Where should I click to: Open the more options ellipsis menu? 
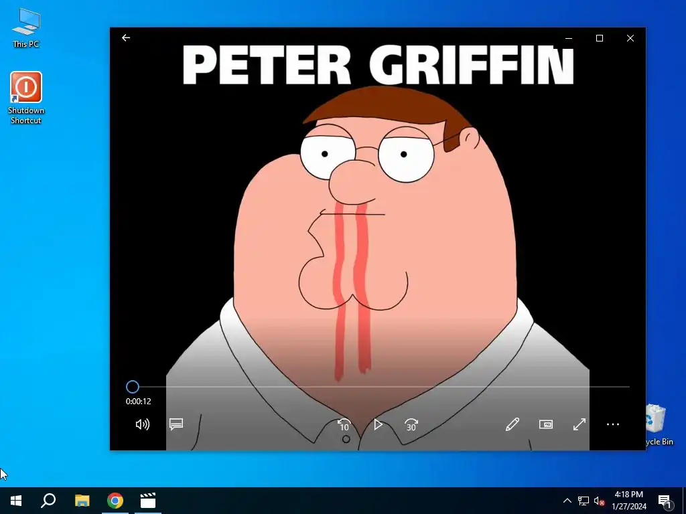613,424
